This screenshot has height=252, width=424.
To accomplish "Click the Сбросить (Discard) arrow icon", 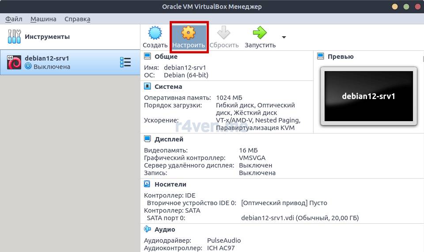I will [224, 34].
